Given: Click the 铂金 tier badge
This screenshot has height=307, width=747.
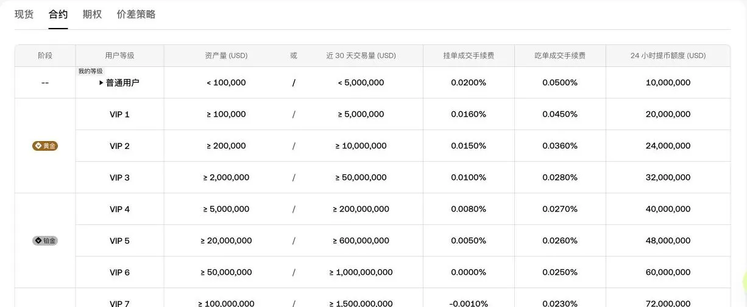Looking at the screenshot, I should pyautogui.click(x=45, y=241).
